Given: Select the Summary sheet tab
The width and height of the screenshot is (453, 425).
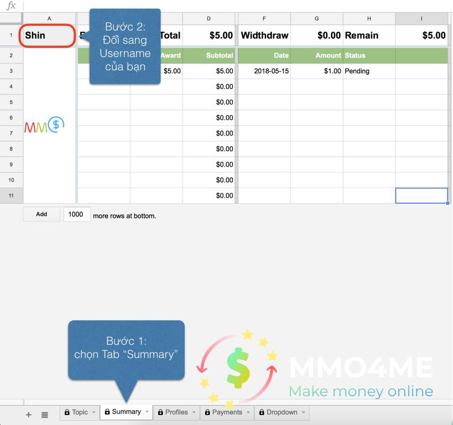Looking at the screenshot, I should coord(126,412).
